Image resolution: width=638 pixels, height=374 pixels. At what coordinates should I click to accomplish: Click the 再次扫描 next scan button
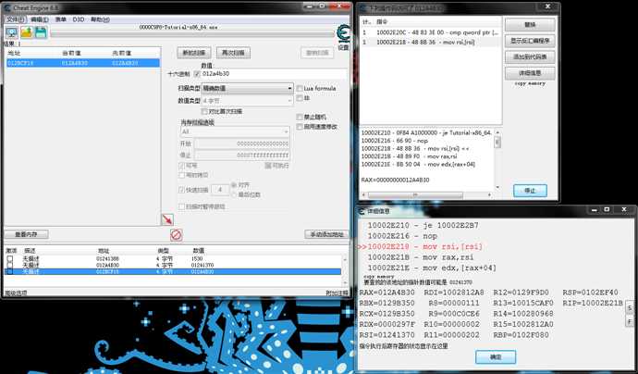[x=233, y=53]
